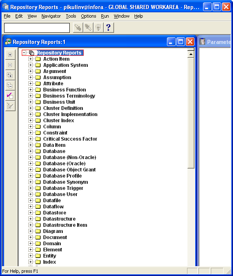Open the View menu
This screenshot has height=276, width=233.
click(32, 16)
